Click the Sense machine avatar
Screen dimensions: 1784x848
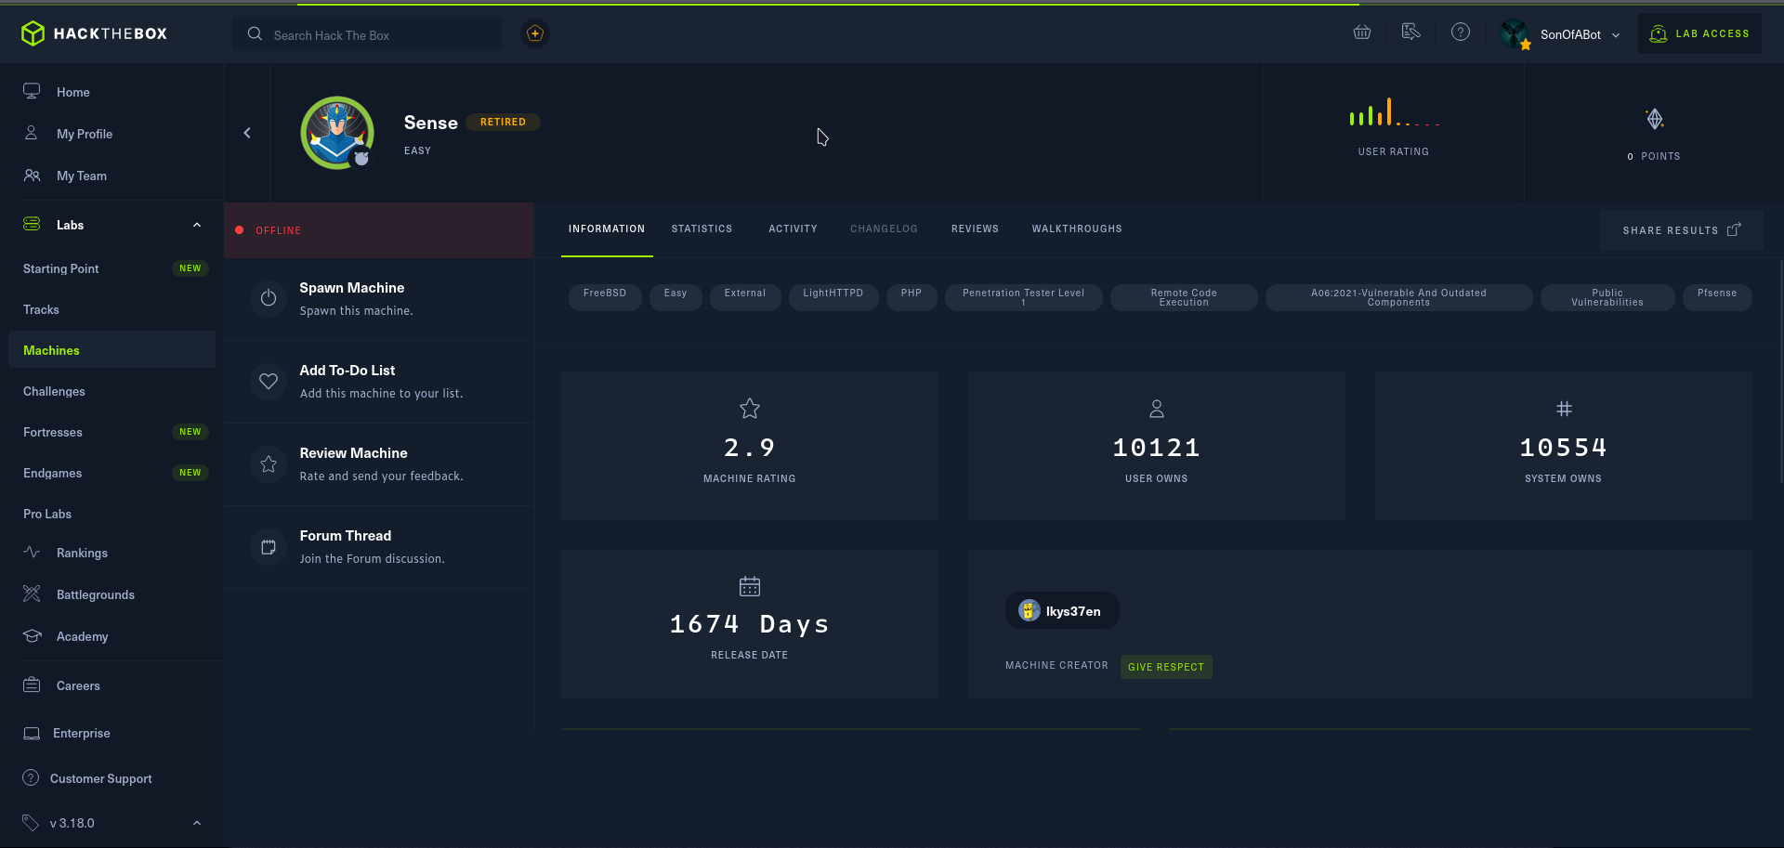click(x=337, y=133)
